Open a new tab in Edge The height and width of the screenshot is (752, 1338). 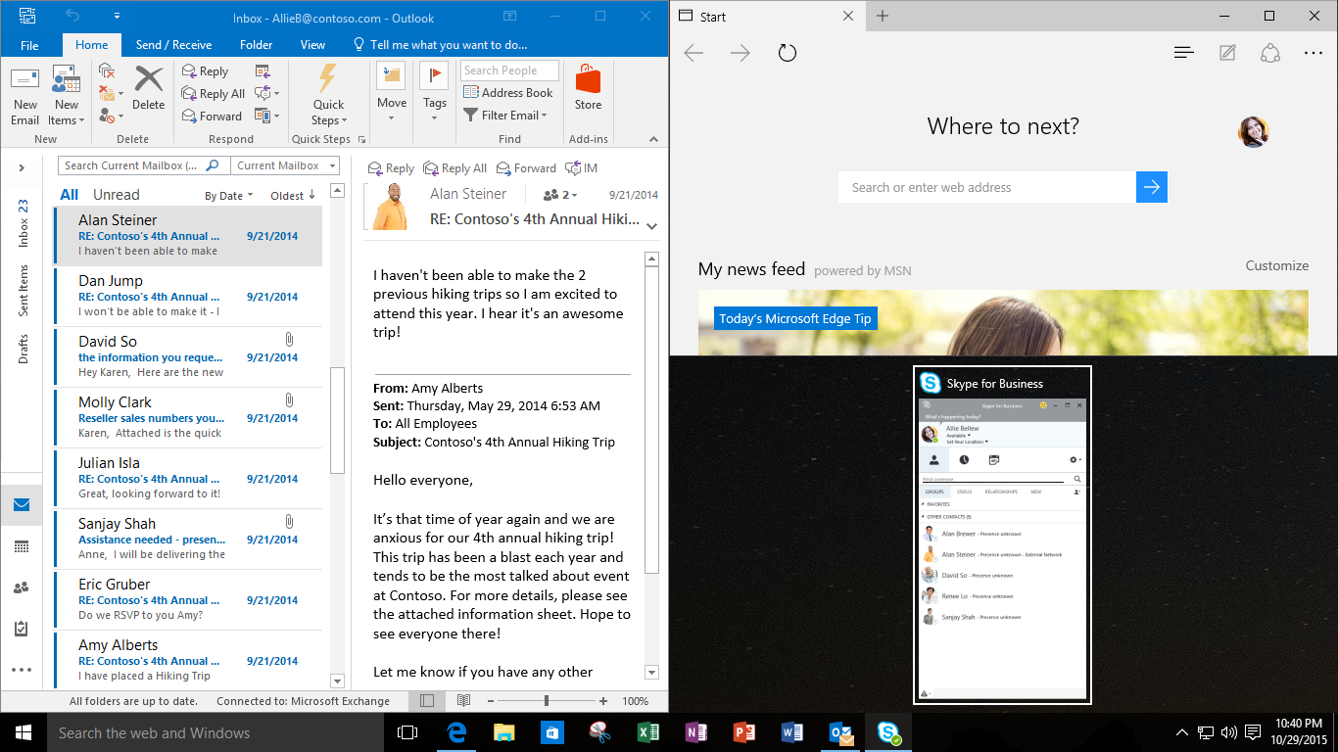pos(883,16)
